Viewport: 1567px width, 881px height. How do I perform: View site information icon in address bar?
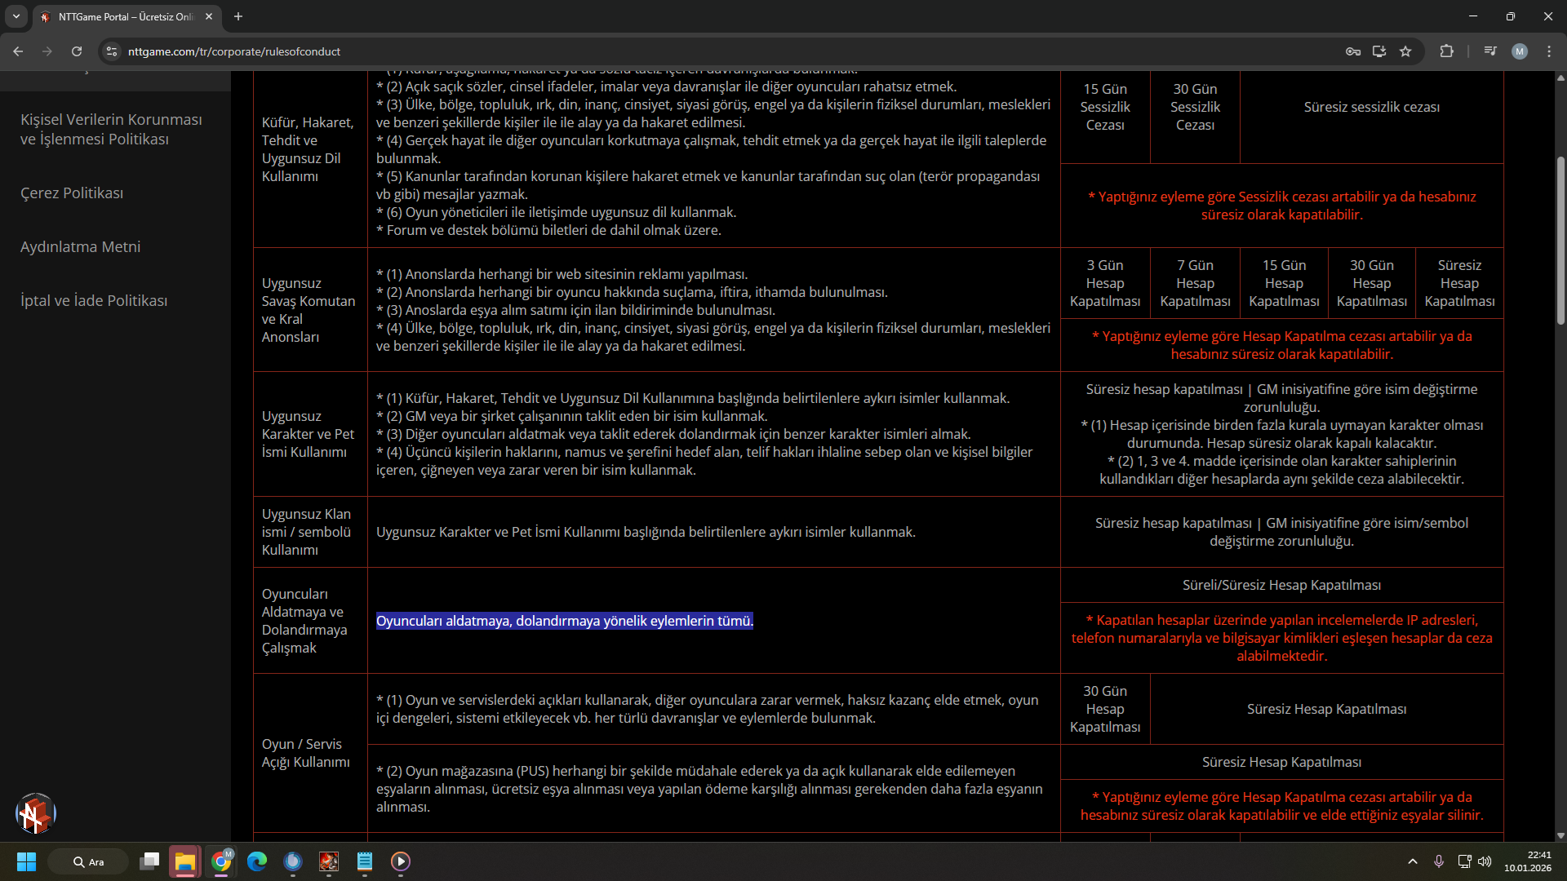click(112, 51)
